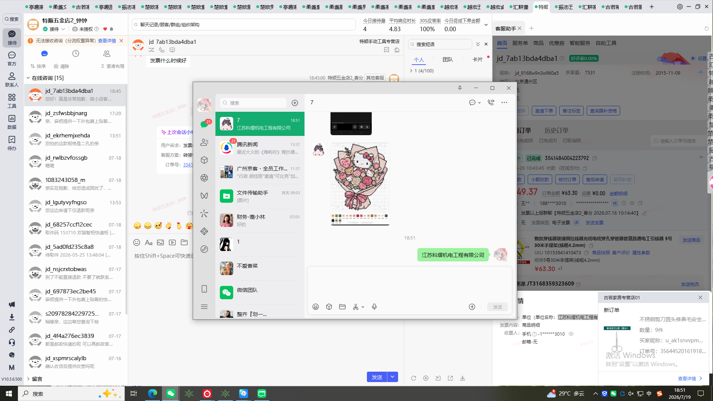Screen dimensions: 713x401
Task: Toggle the red heart icon beside 未授权
Action: click(x=105, y=29)
